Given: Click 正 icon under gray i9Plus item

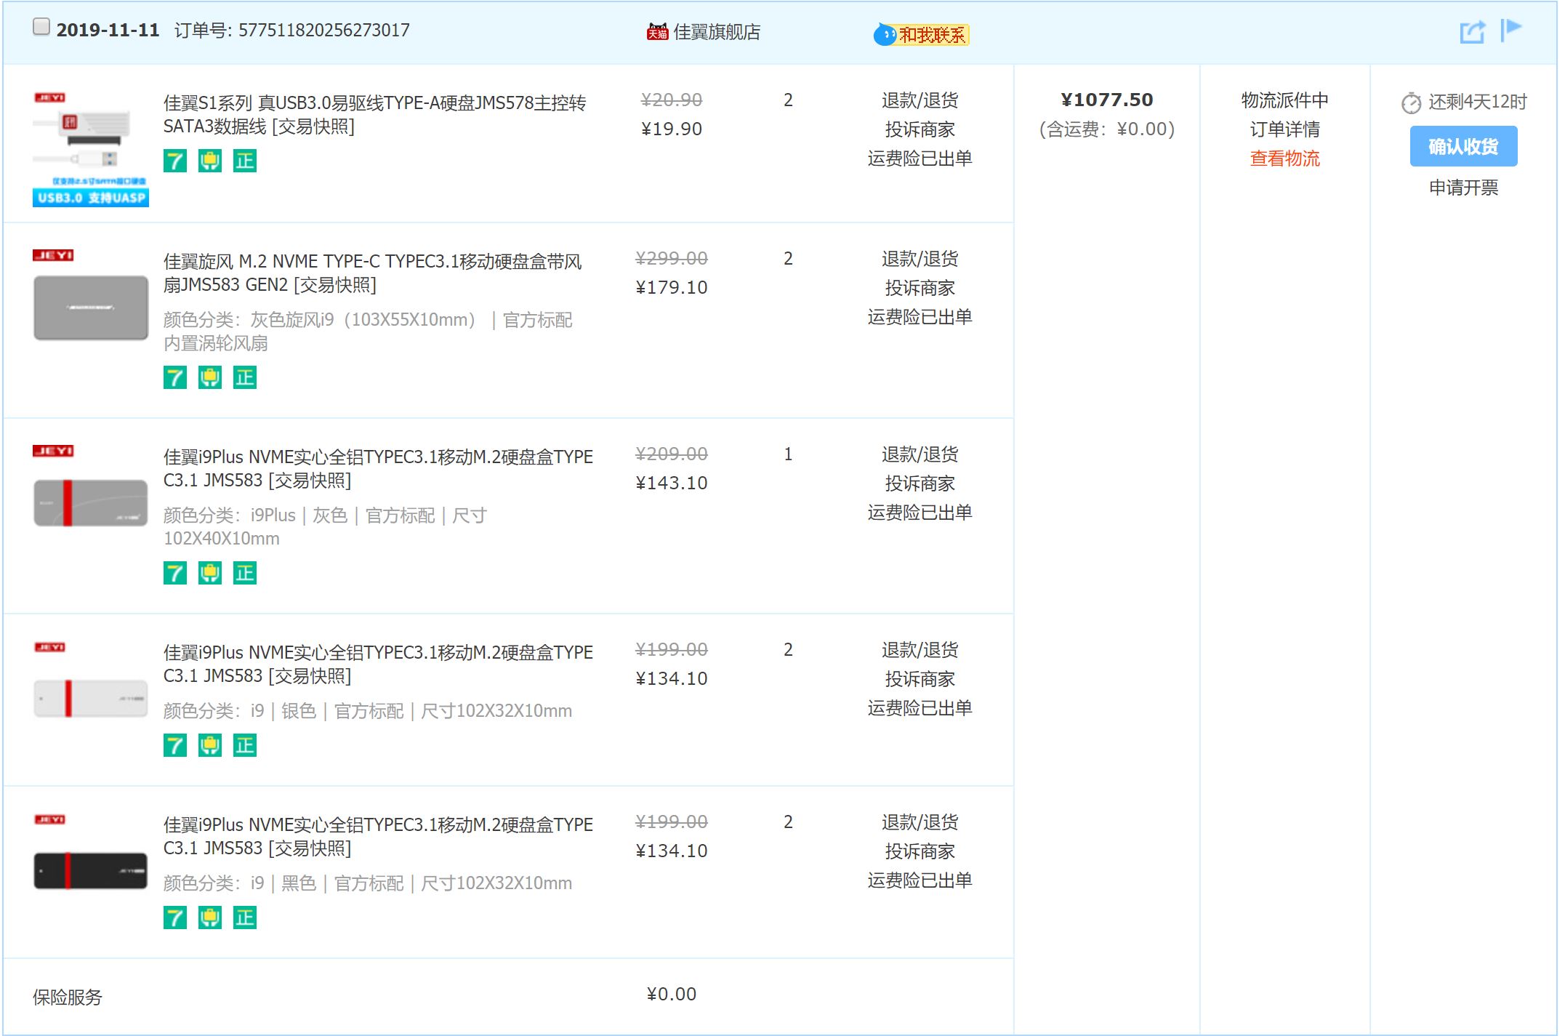Looking at the screenshot, I should click(x=245, y=573).
